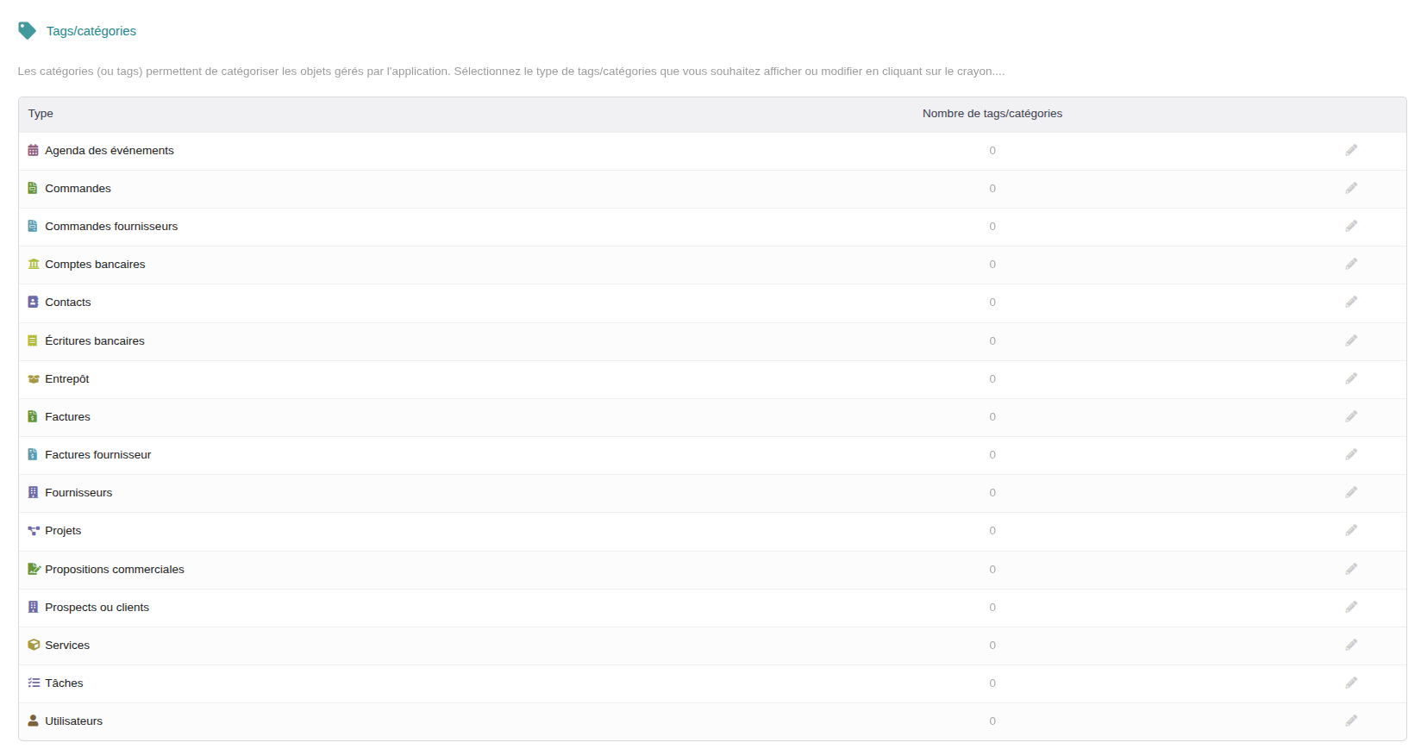Viewport: 1421px width, 755px height.
Task: Edit Commandes categories via pencil icon
Action: pos(1350,188)
